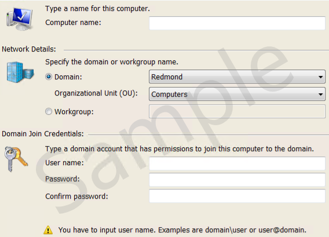The height and width of the screenshot is (237, 329).
Task: Click the 'Organizational Unit (OU):' label
Action: [x=96, y=93]
